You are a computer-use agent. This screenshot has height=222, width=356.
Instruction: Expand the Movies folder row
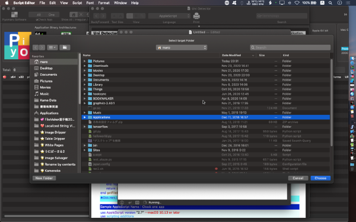tap(85, 70)
